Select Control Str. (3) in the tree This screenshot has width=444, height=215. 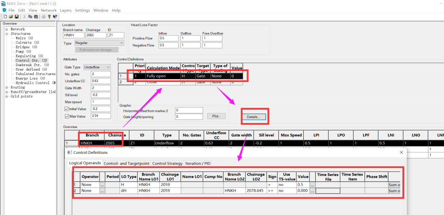tap(31, 60)
